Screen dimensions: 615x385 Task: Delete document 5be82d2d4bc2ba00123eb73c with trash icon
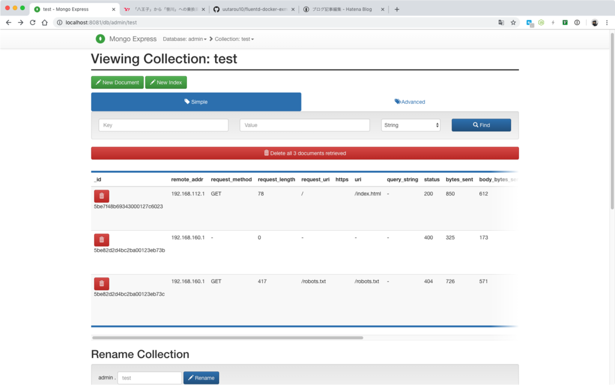pos(101,284)
